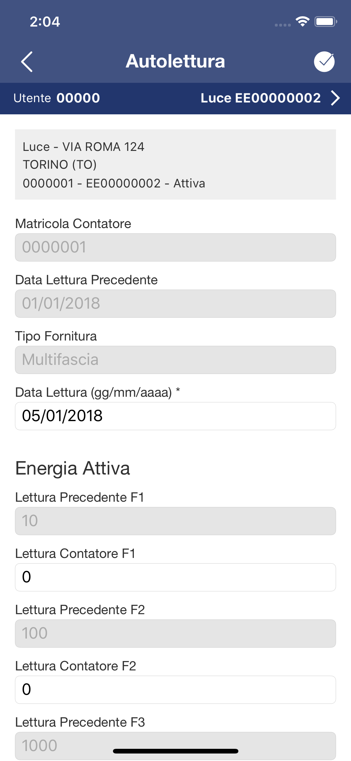Tap the clock time in status bar

tap(45, 22)
